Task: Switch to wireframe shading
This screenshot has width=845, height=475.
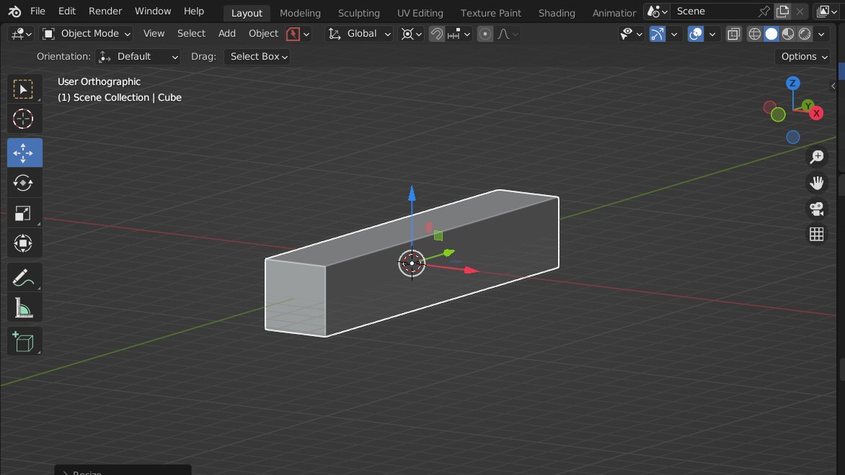Action: click(x=755, y=34)
